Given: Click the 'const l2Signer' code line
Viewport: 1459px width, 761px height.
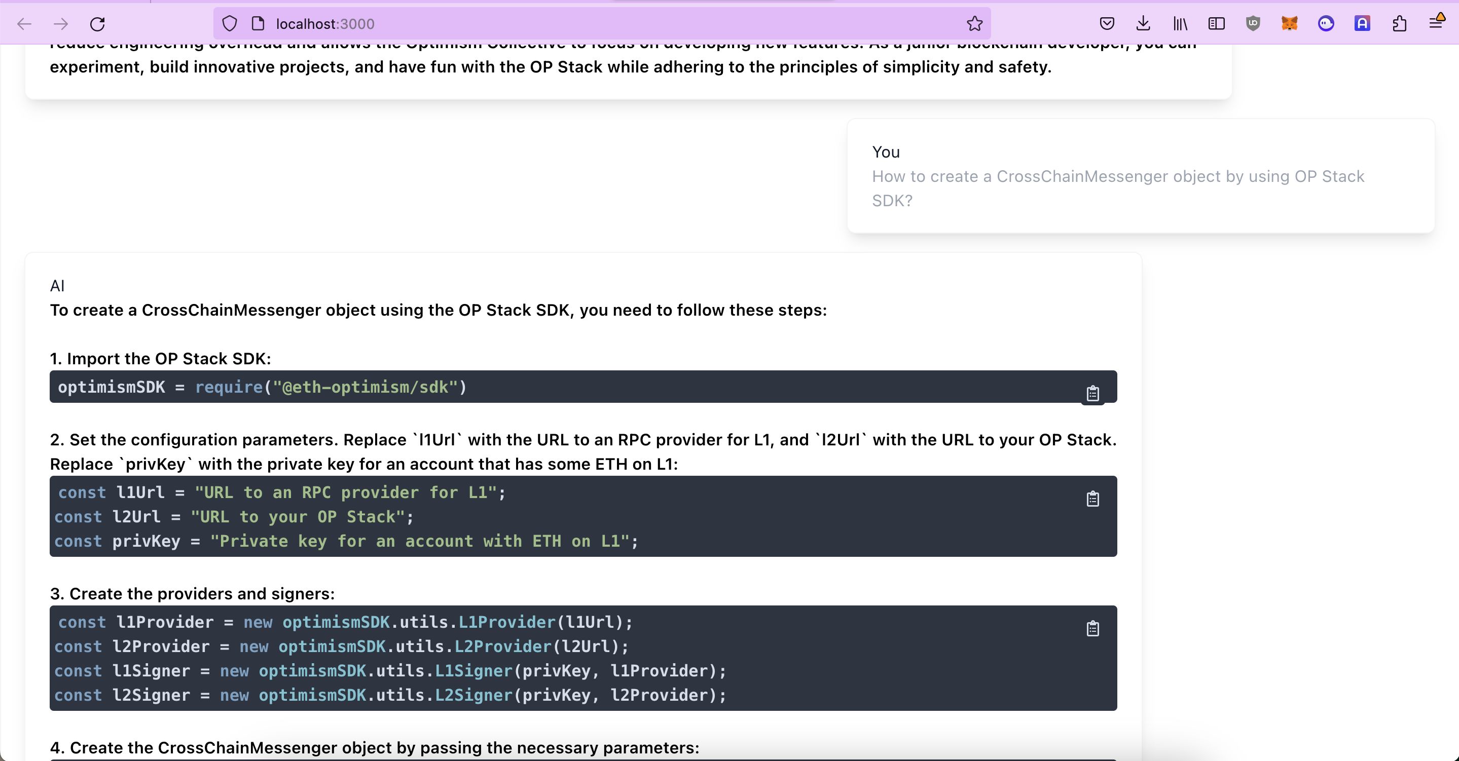Looking at the screenshot, I should [390, 695].
